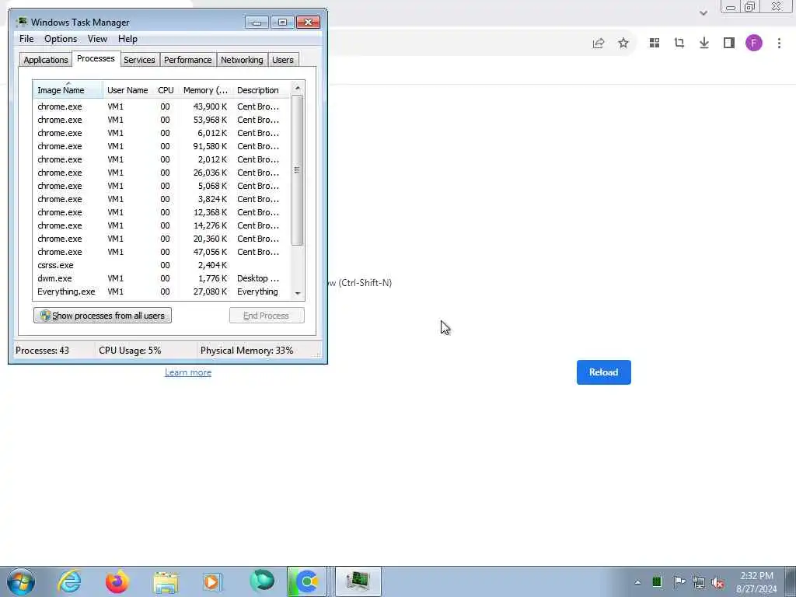Select the Processes tab
This screenshot has width=796, height=597.
(x=96, y=58)
